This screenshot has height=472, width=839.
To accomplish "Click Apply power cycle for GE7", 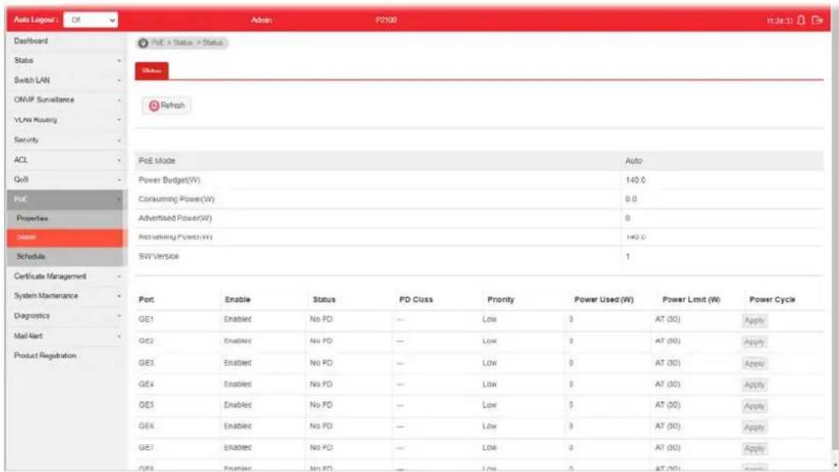I will pos(754,449).
